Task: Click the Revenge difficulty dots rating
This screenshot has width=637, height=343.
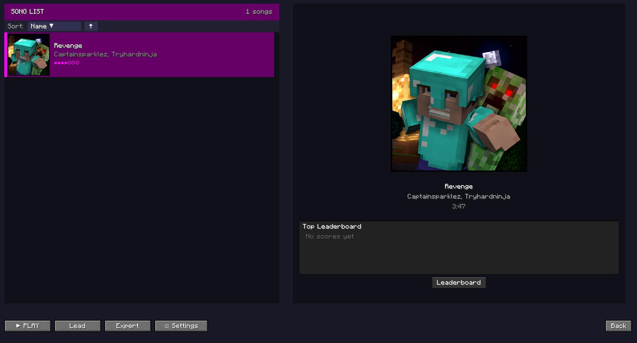Action: (67, 63)
